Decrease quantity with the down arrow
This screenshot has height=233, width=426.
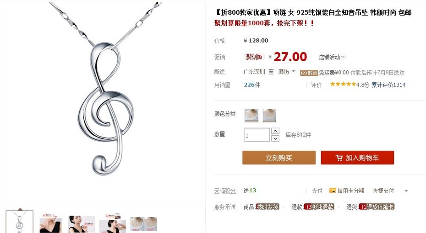point(275,138)
